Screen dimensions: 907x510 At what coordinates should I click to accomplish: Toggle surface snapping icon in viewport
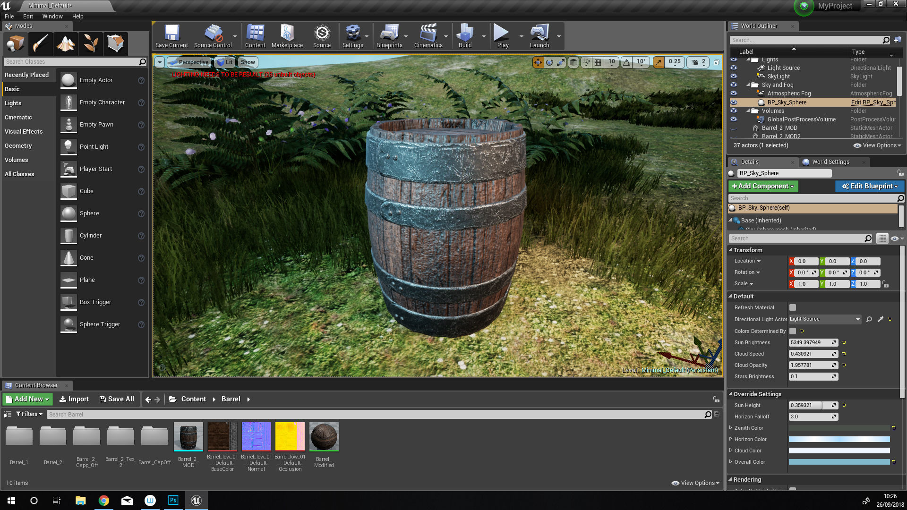(587, 62)
